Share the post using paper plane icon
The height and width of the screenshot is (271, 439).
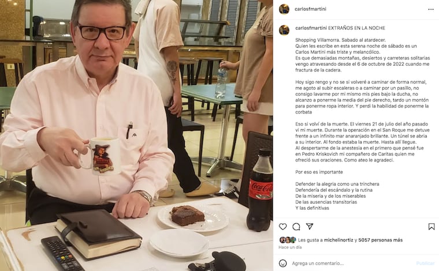[310, 226]
